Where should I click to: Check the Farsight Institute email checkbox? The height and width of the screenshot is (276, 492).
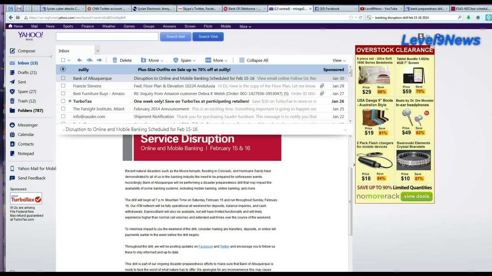pyautogui.click(x=63, y=109)
